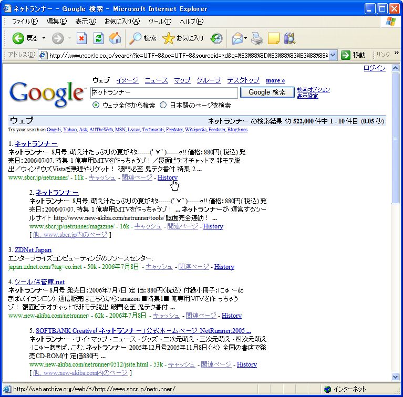
Task: Open the Technorati search link
Action: (x=153, y=129)
